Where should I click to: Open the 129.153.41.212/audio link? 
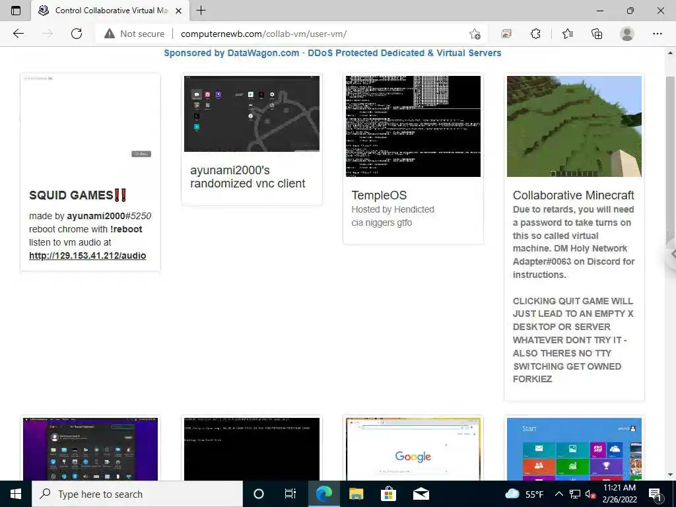click(x=88, y=255)
